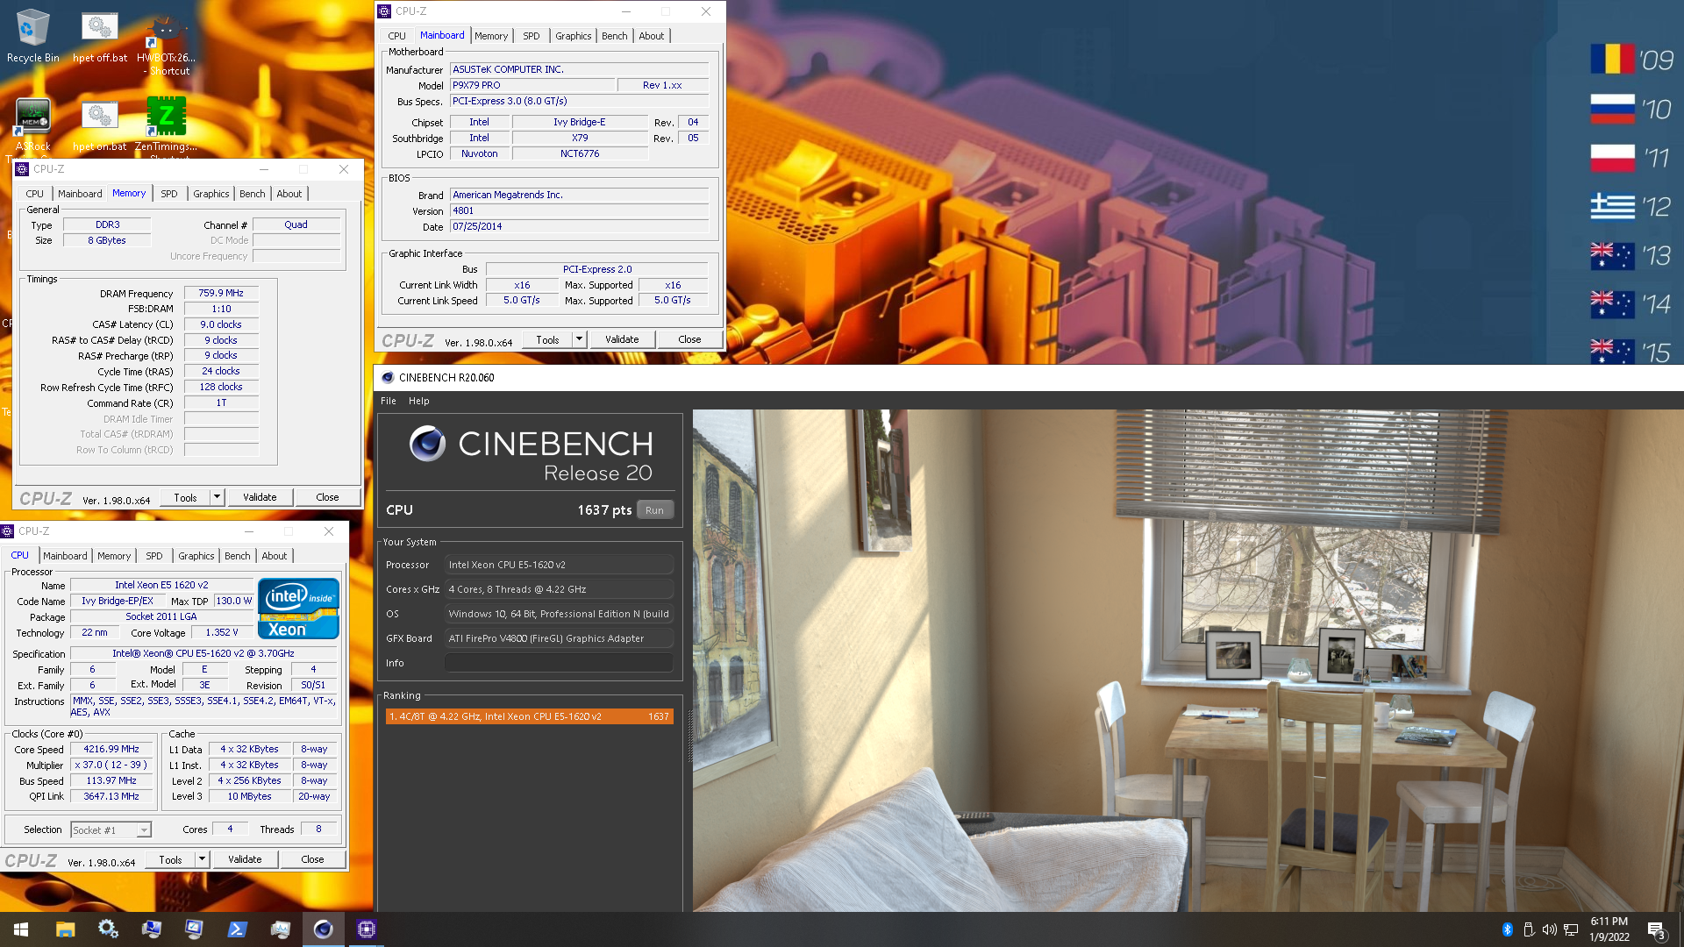1684x947 pixels.
Task: Open Graphics tab in CPU window
Action: [x=196, y=556]
